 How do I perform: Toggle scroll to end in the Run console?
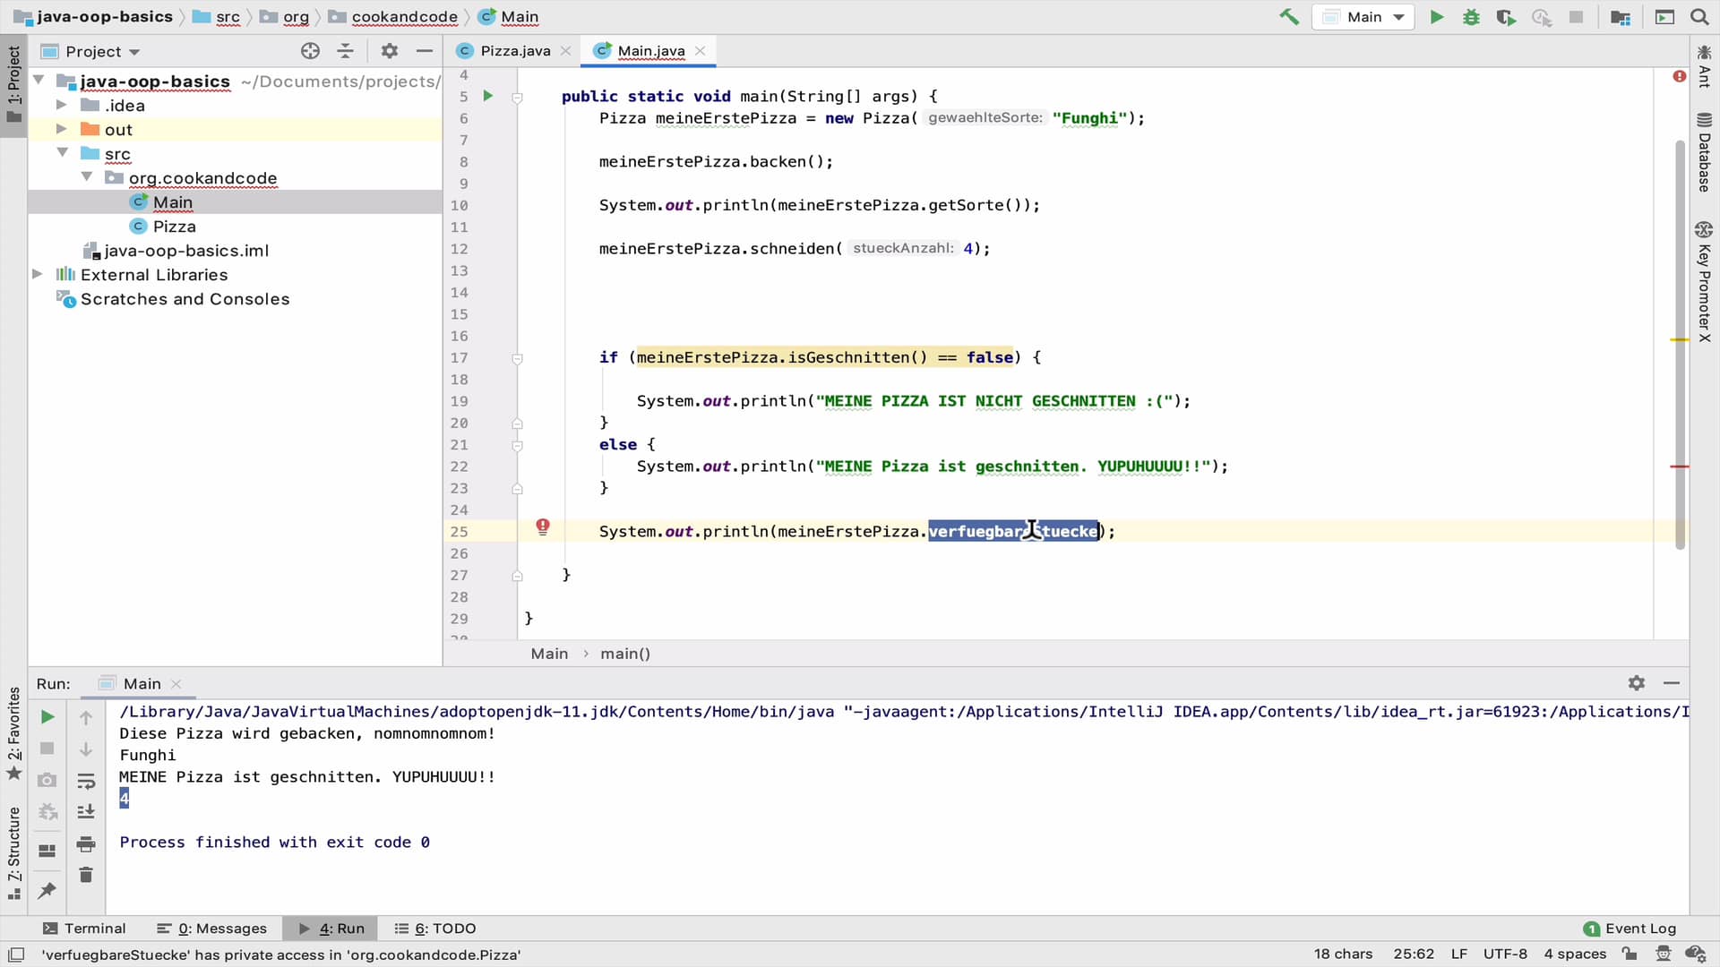tap(86, 812)
